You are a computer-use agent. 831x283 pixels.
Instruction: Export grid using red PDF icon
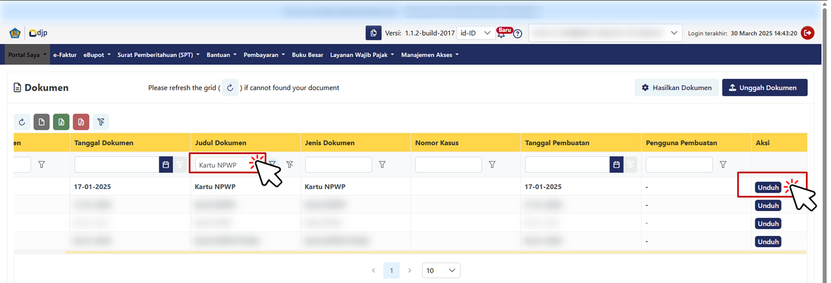pos(81,122)
